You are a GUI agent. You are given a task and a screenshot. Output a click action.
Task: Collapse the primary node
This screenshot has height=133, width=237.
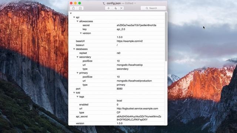[x=77, y=73]
